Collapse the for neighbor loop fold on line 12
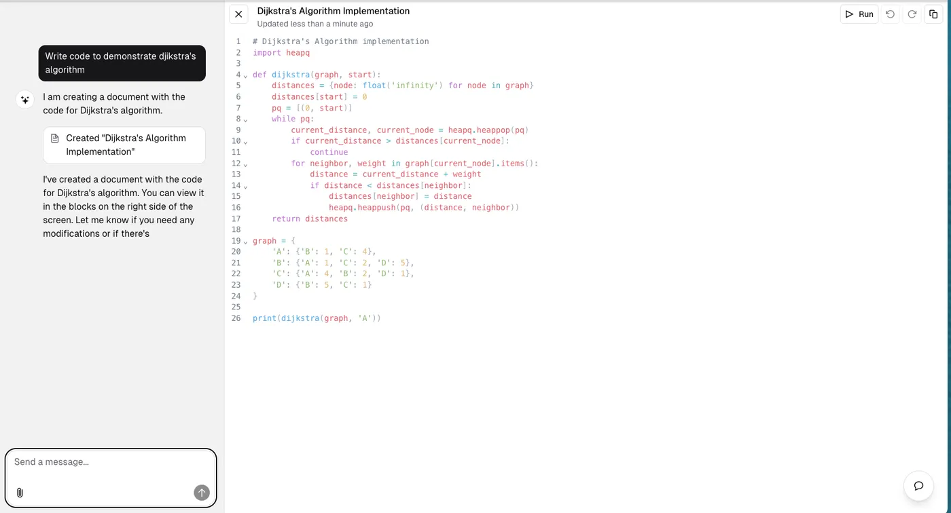The image size is (951, 513). click(x=245, y=164)
